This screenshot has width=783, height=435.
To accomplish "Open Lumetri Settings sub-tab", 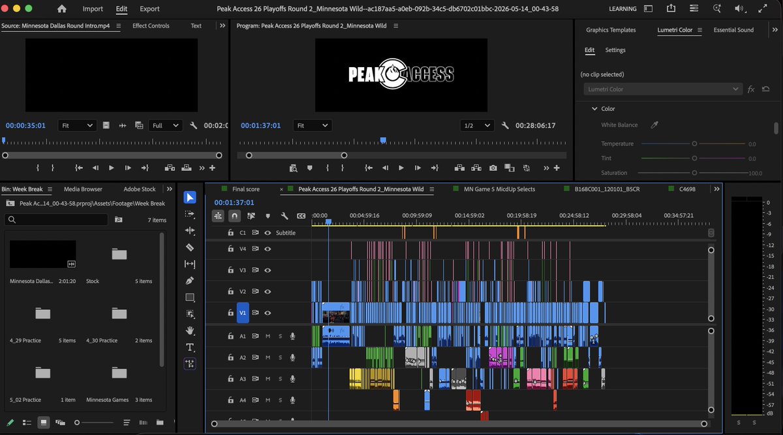I will pos(615,50).
